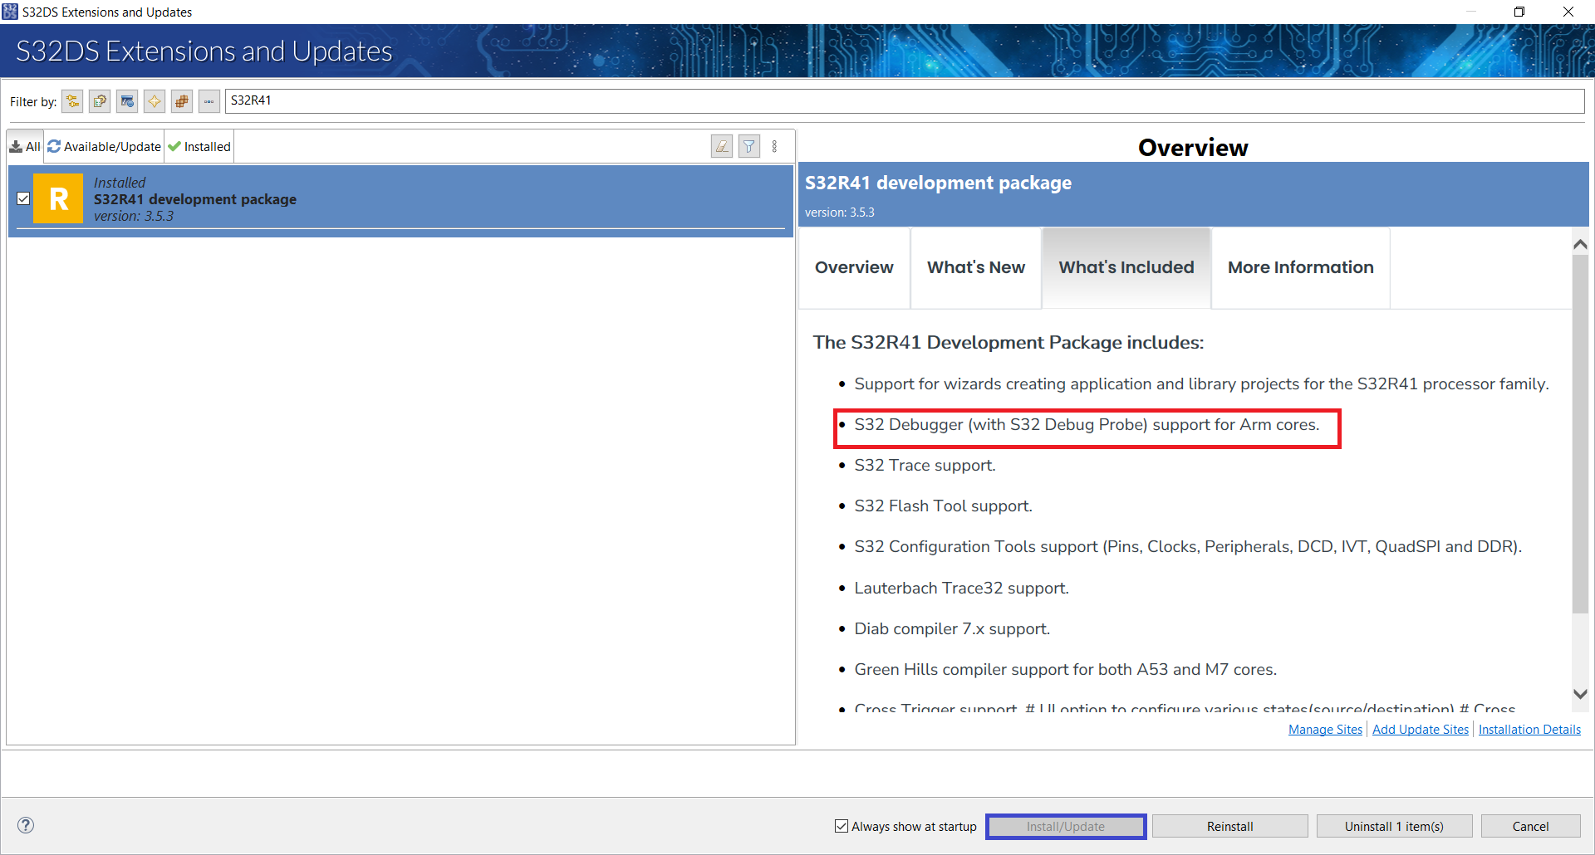Click the funnel filter icon
Image resolution: width=1595 pixels, height=855 pixels.
pyautogui.click(x=749, y=146)
